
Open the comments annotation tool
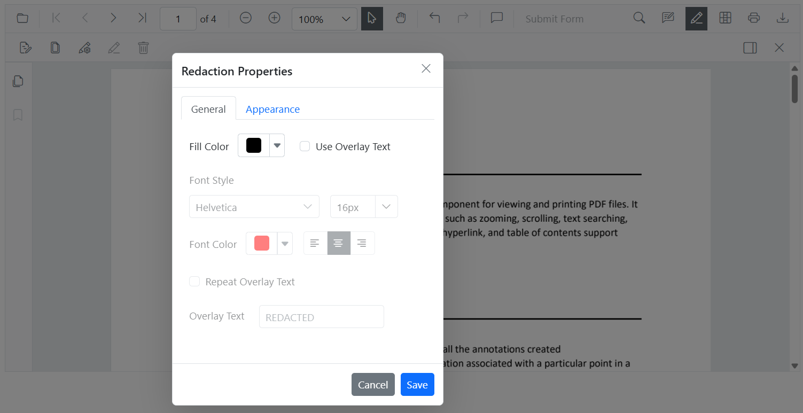[496, 18]
